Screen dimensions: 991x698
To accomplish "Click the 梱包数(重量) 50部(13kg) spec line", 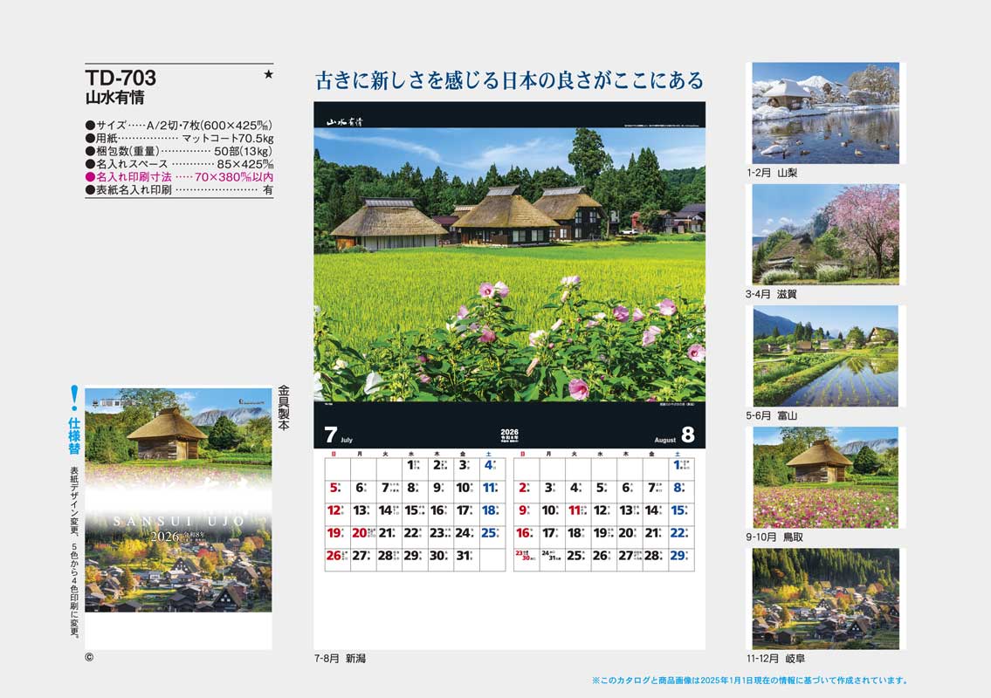I will pyautogui.click(x=179, y=151).
